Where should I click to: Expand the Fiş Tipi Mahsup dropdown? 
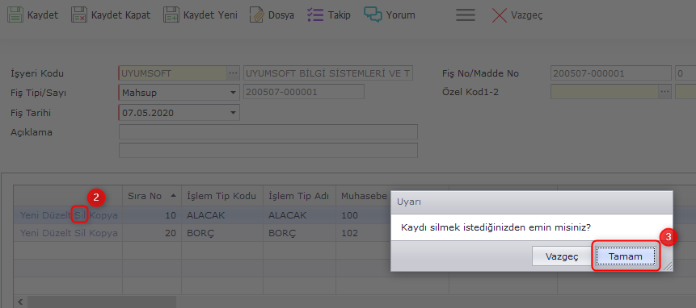[233, 93]
